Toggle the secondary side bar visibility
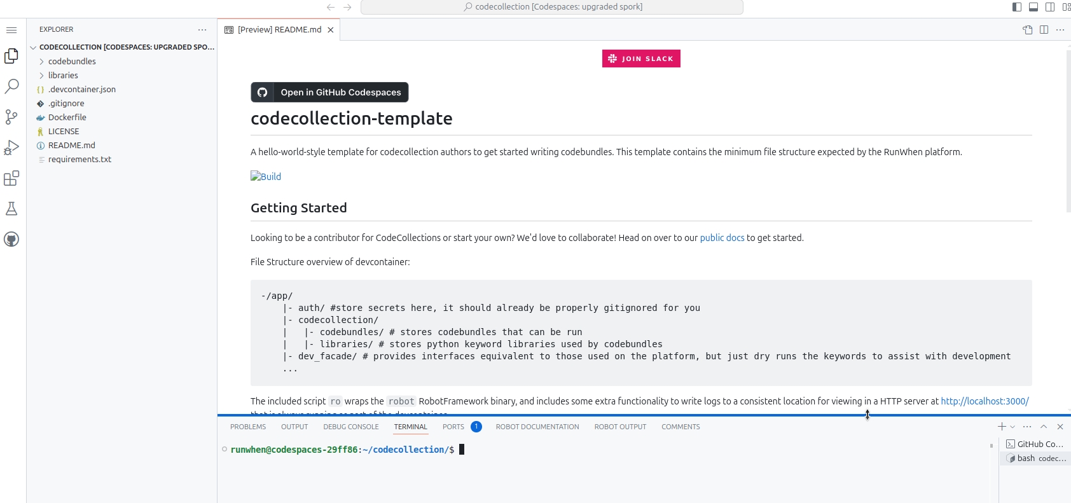1071x503 pixels. tap(1050, 7)
